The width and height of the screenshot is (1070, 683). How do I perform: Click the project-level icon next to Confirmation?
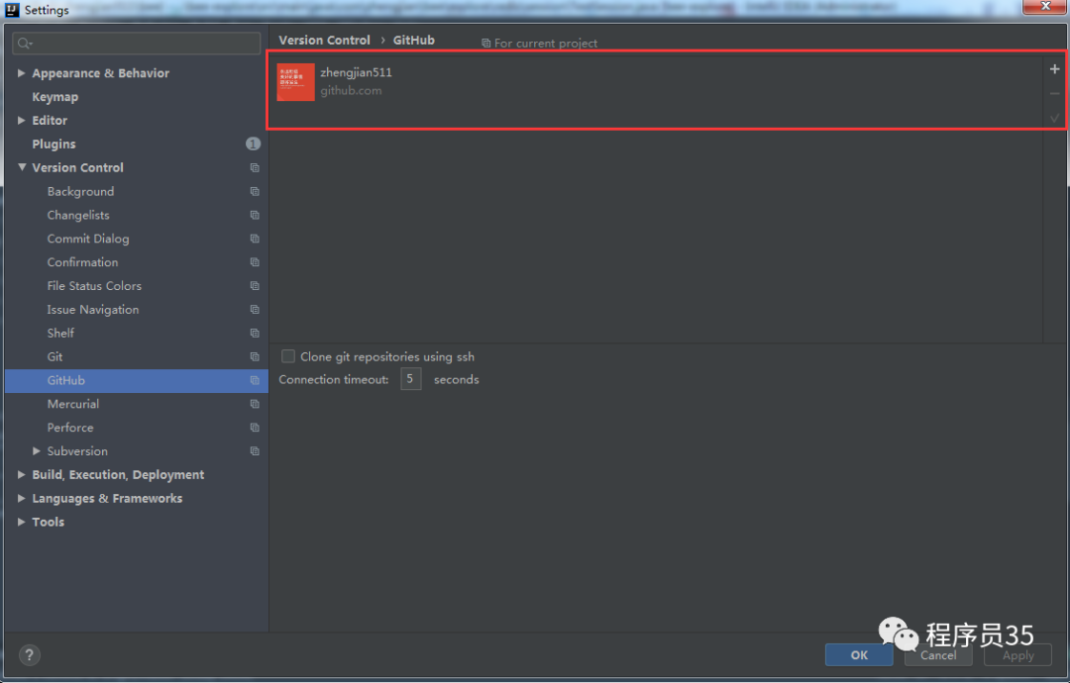[255, 262]
